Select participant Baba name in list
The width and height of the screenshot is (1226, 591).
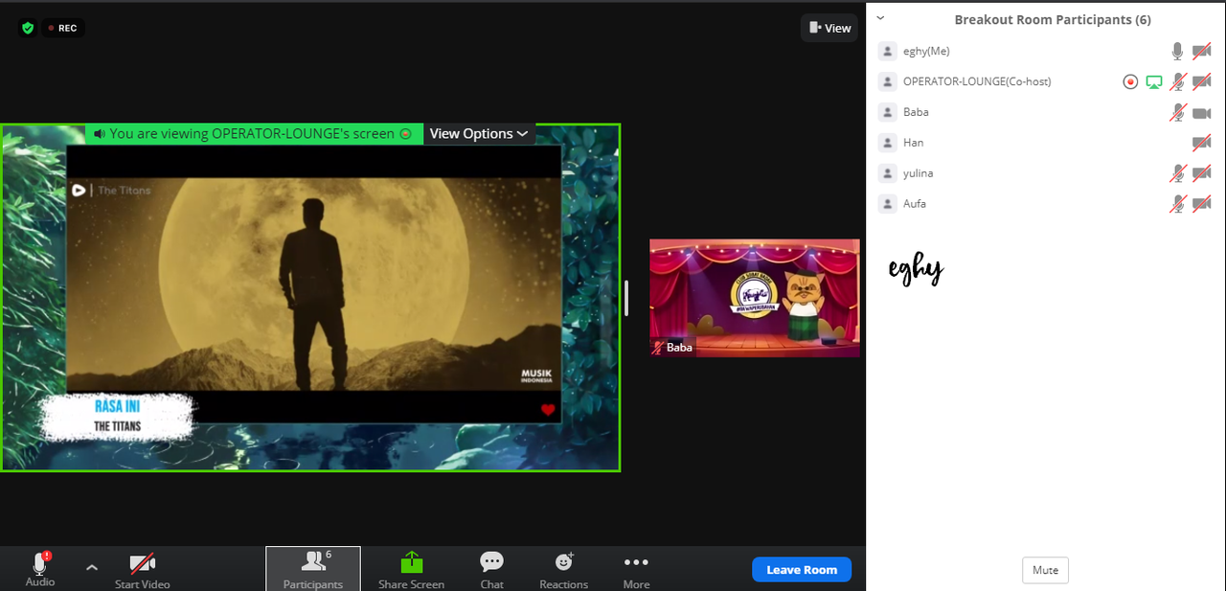pos(916,113)
